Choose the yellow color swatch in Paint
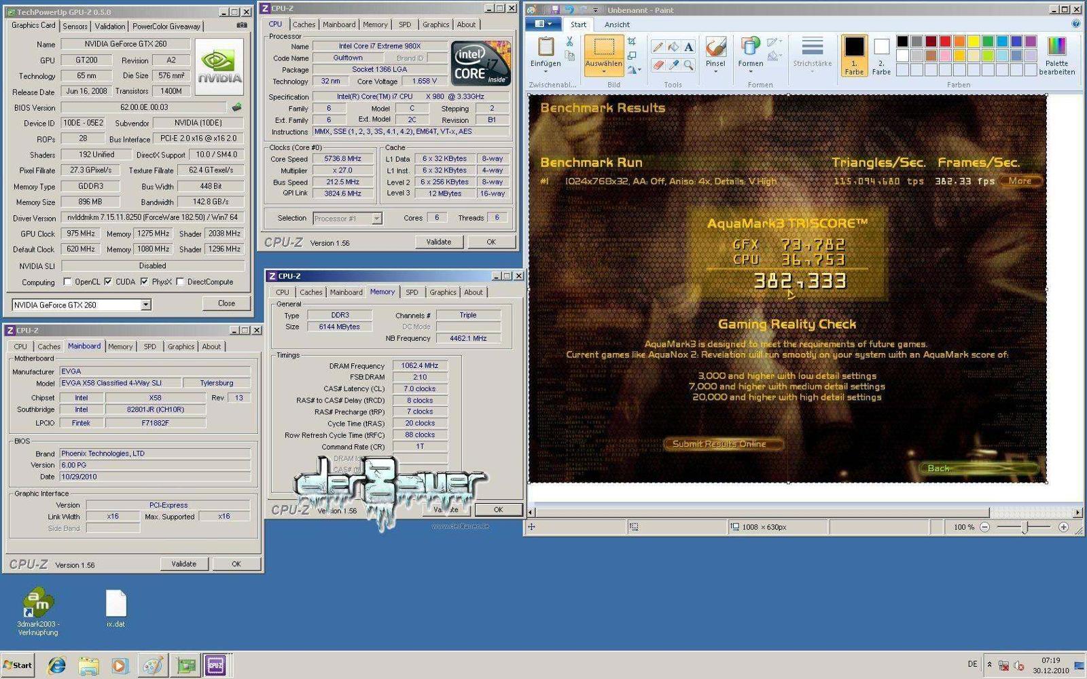 974,41
